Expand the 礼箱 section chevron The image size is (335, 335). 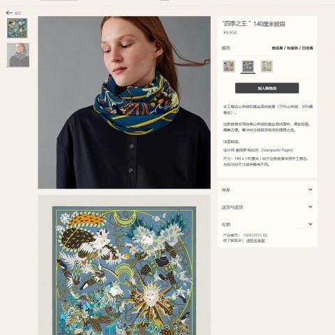pos(310,224)
